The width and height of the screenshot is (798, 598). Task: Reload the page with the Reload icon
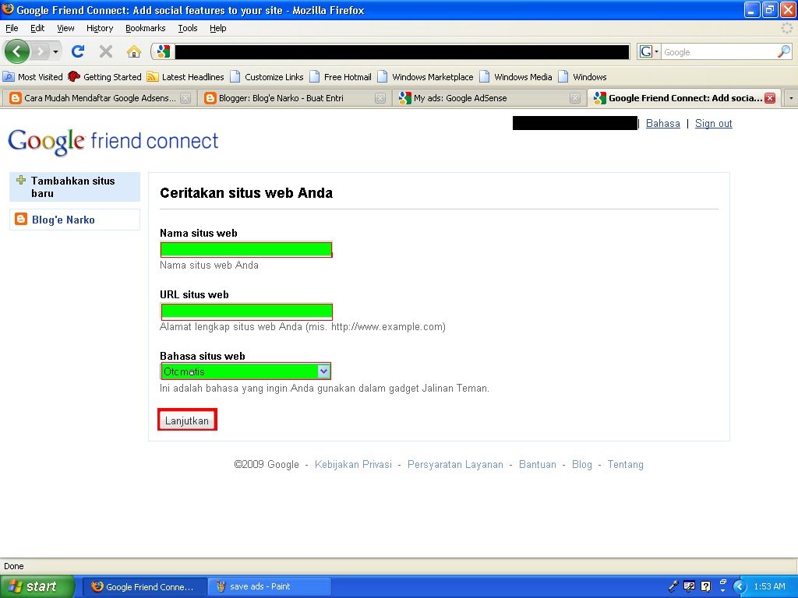coord(78,51)
